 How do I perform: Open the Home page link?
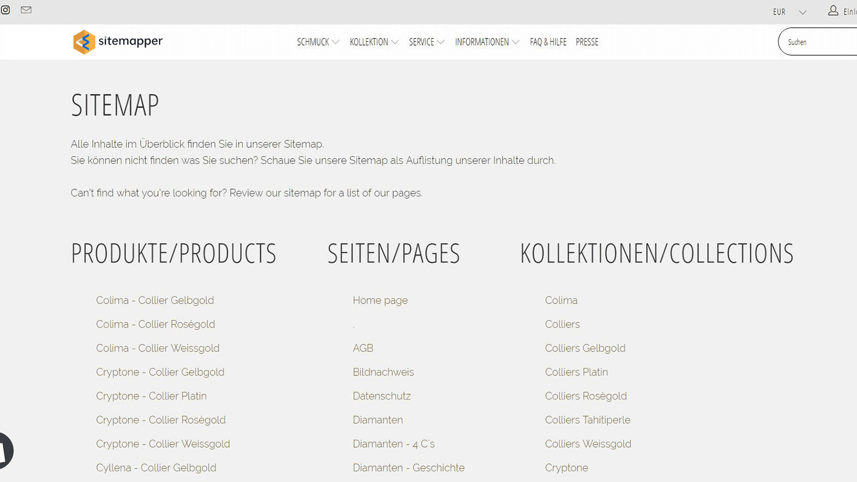(x=380, y=300)
